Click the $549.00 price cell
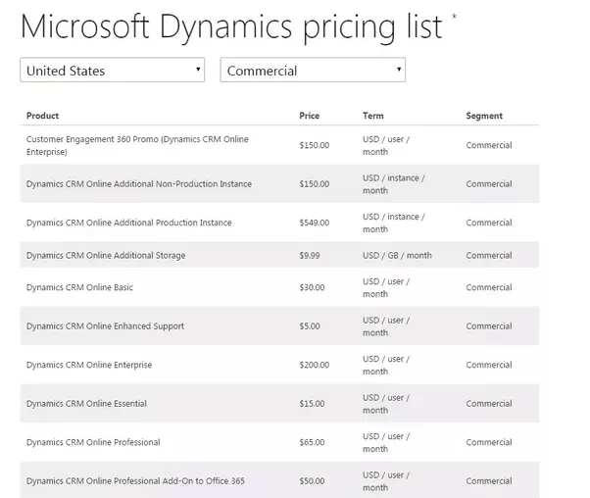The width and height of the screenshot is (590, 498). click(x=315, y=223)
